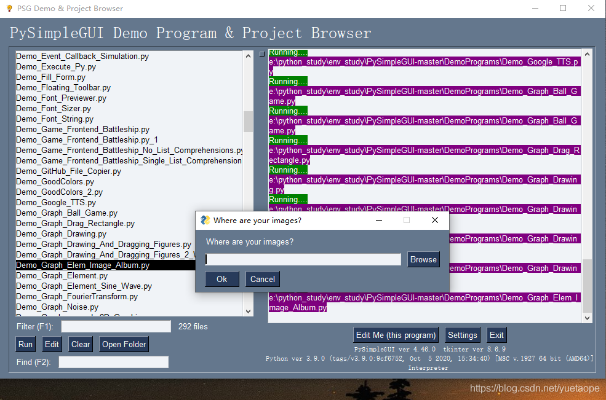Select Demo_Graph_Element.py

pos(105,276)
